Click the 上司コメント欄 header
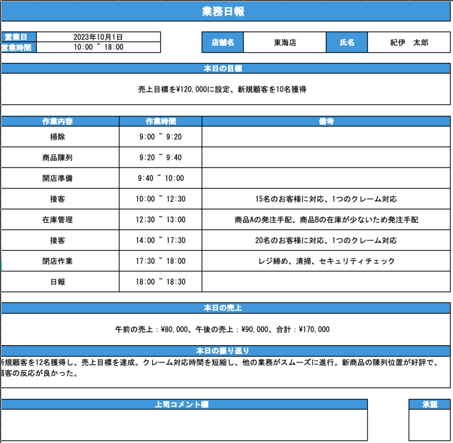The image size is (453, 443). (184, 404)
